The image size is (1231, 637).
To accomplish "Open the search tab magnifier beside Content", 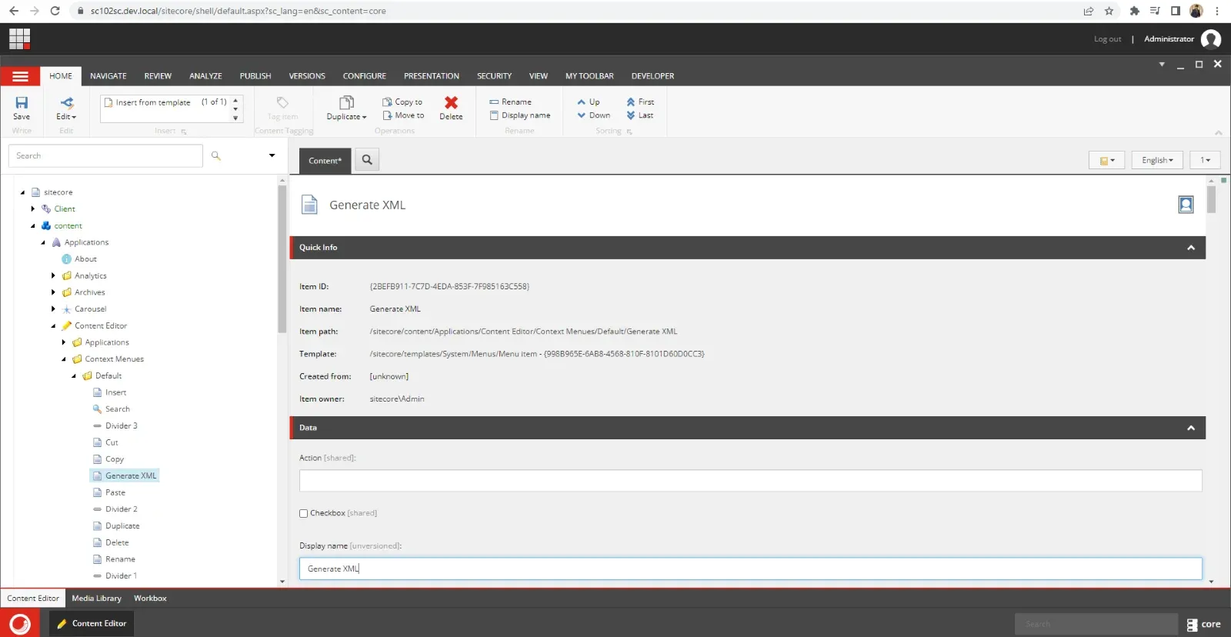I will [367, 160].
